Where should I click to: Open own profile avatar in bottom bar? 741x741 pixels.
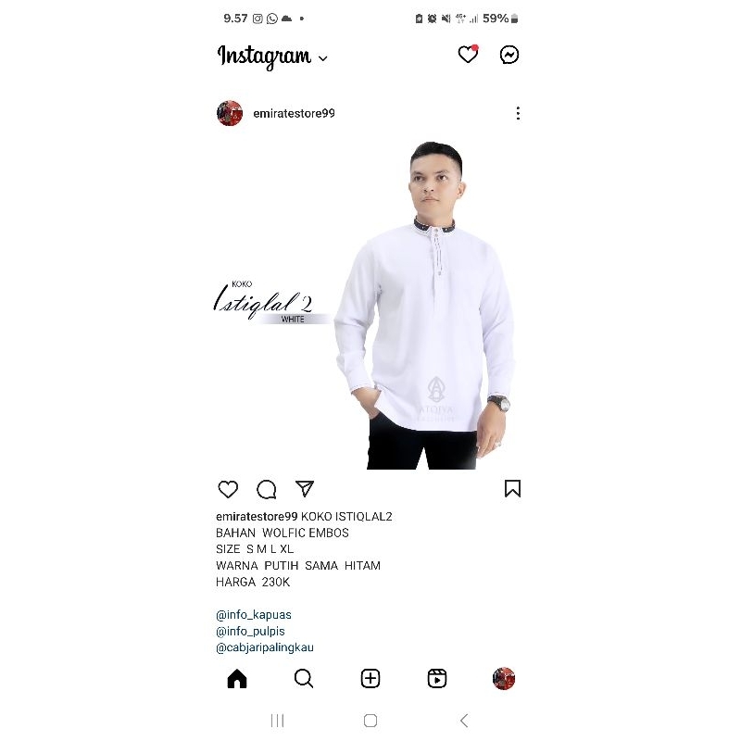[x=504, y=679]
